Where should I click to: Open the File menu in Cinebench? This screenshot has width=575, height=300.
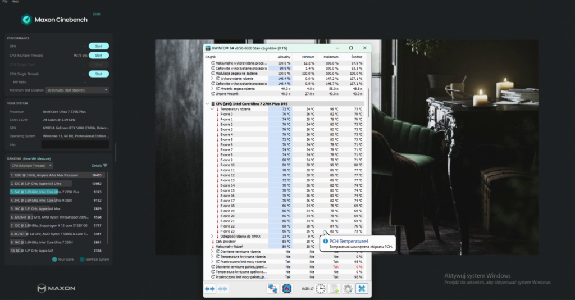click(4, 2)
